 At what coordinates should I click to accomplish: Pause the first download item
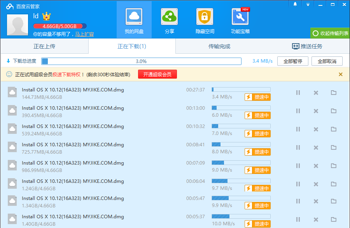(298, 93)
